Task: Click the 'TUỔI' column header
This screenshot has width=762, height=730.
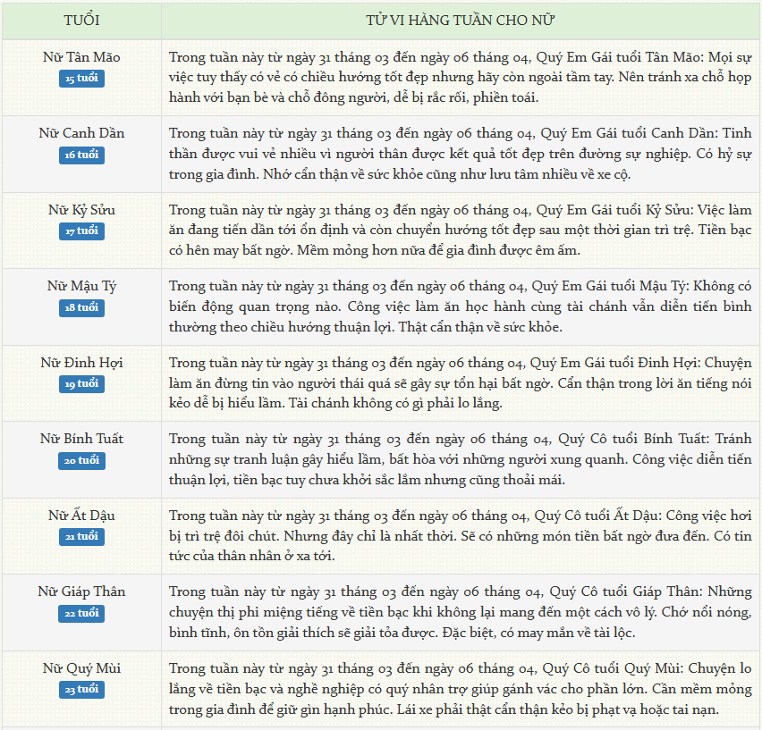Action: point(81,20)
